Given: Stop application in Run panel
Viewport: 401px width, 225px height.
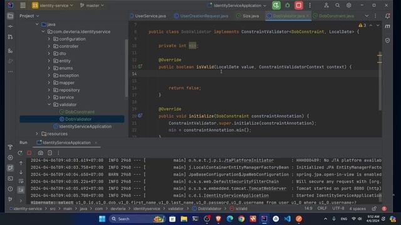Looking at the screenshot, I should 29,152.
